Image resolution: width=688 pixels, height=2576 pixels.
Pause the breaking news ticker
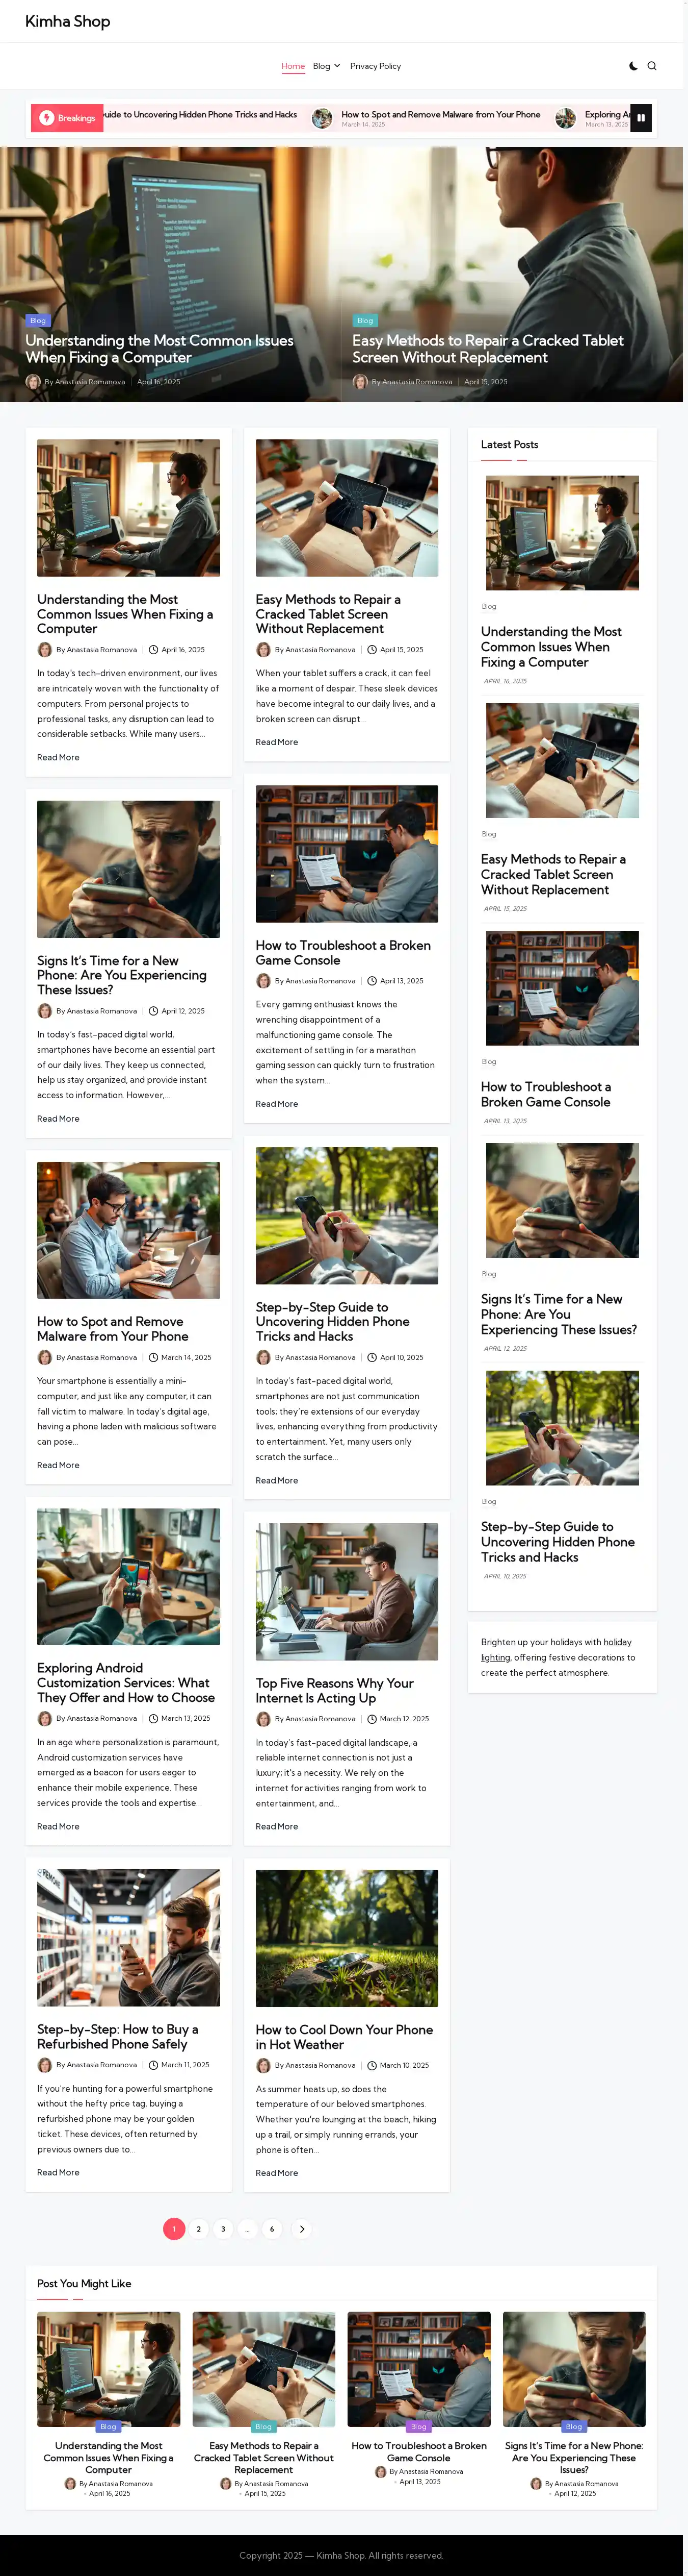(x=641, y=118)
